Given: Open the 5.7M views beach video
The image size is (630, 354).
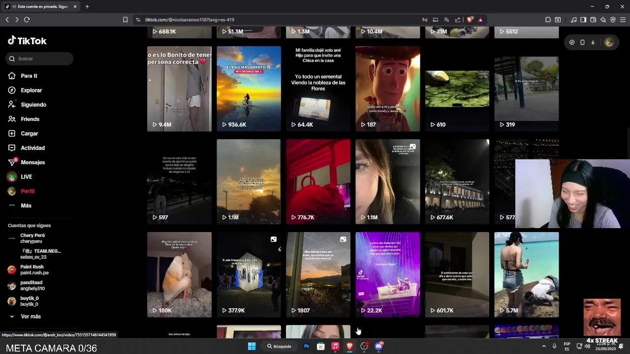Looking at the screenshot, I should pos(527,275).
